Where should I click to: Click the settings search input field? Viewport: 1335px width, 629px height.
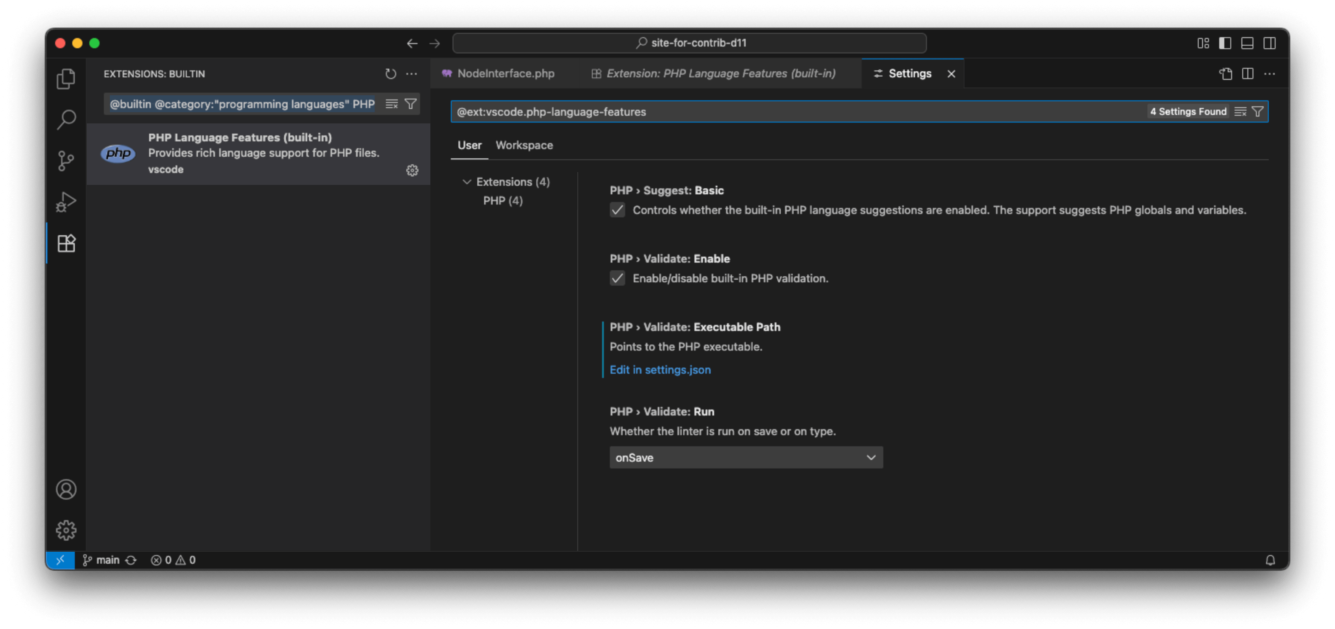777,112
